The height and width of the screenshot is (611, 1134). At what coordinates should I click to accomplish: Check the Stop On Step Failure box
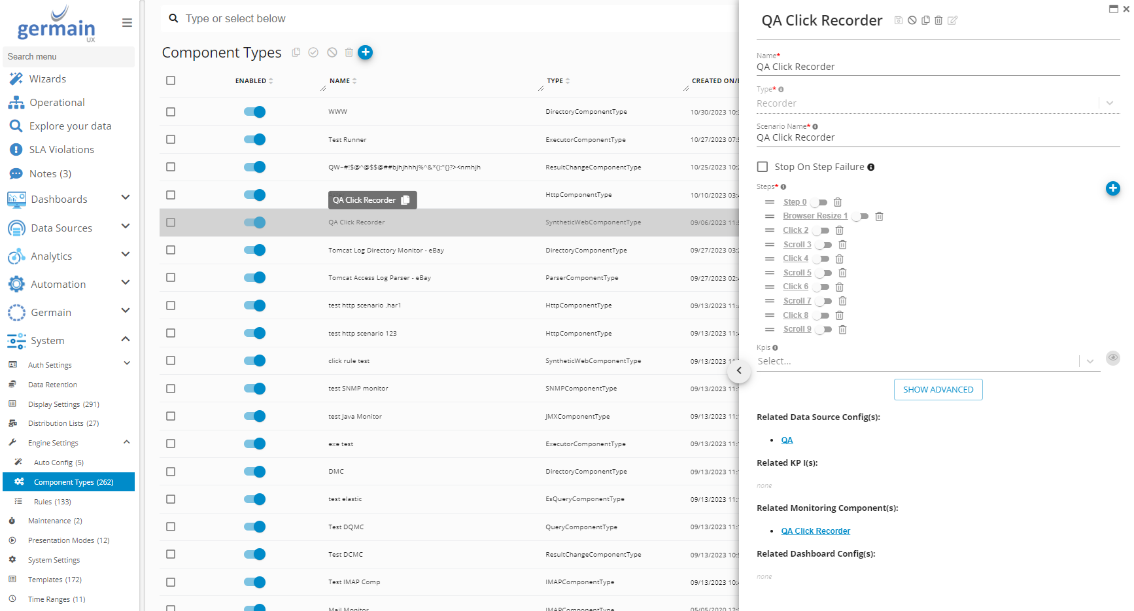coord(763,167)
